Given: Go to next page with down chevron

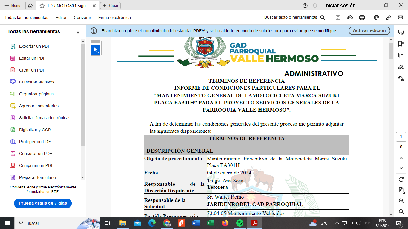Looking at the screenshot, I should pyautogui.click(x=401, y=168).
